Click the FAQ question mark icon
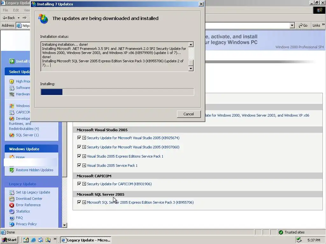Viewport: 326px width, 244px height. coord(12,218)
